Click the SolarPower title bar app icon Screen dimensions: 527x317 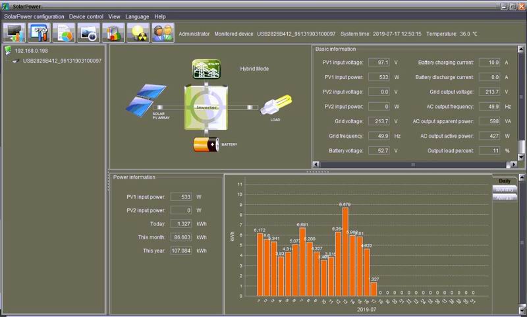[x=5, y=6]
